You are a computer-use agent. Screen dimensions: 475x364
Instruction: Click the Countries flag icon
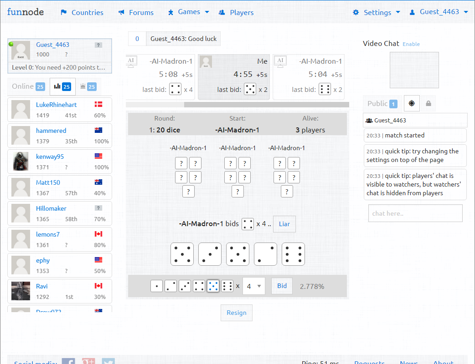[x=64, y=12]
